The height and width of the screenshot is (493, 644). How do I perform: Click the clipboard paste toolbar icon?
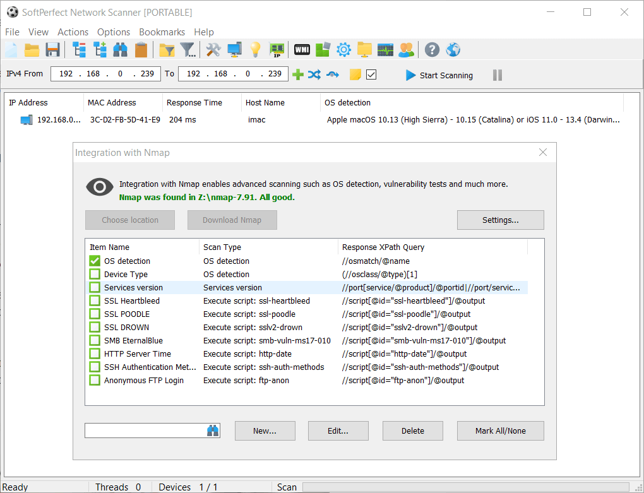141,50
